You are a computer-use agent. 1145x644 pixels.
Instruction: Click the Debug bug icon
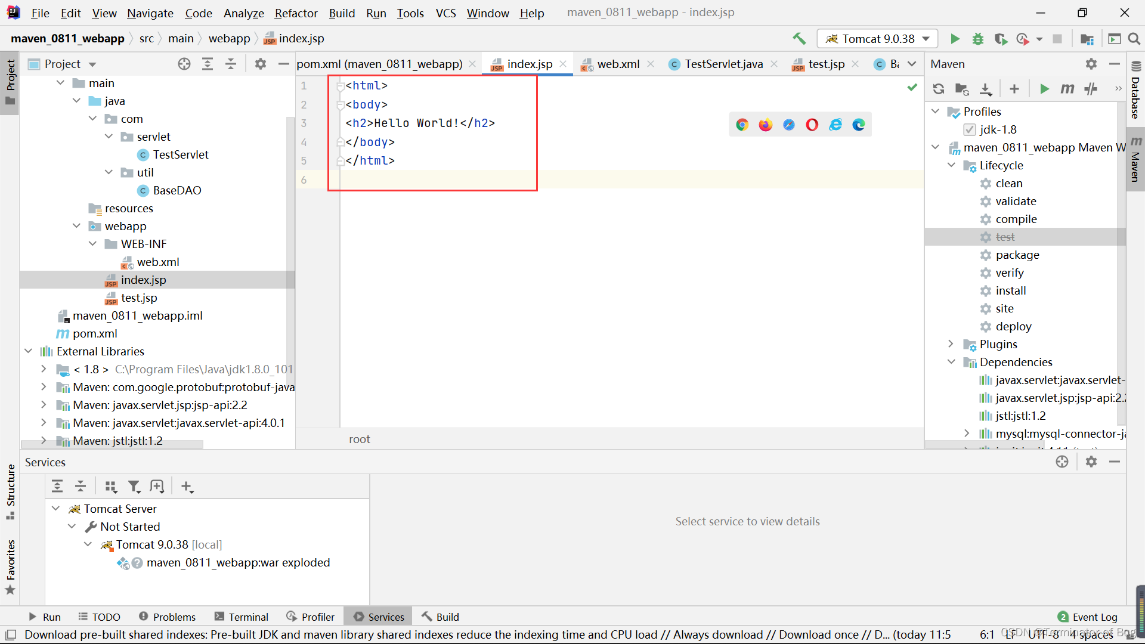pos(978,39)
